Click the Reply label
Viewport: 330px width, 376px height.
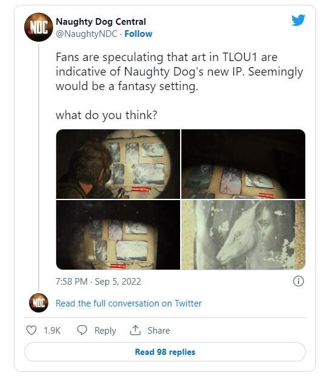[x=105, y=331]
